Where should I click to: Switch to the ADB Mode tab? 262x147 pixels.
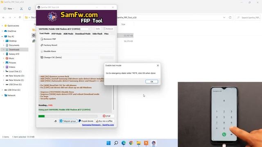pyautogui.click(x=68, y=33)
